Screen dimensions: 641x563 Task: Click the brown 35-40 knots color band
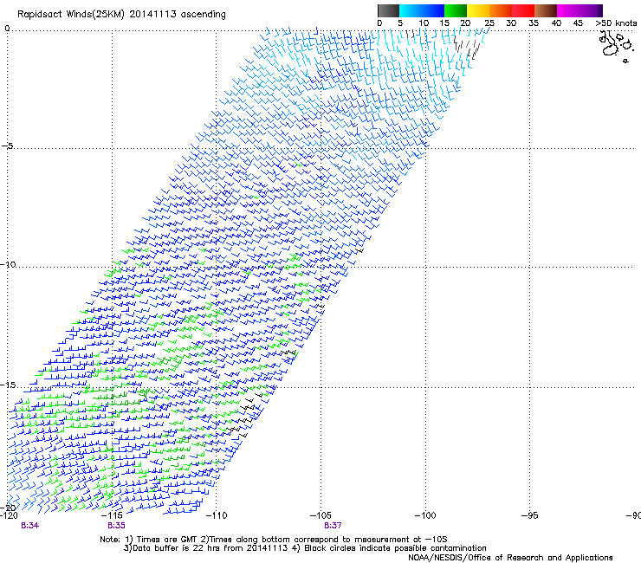tap(546, 10)
